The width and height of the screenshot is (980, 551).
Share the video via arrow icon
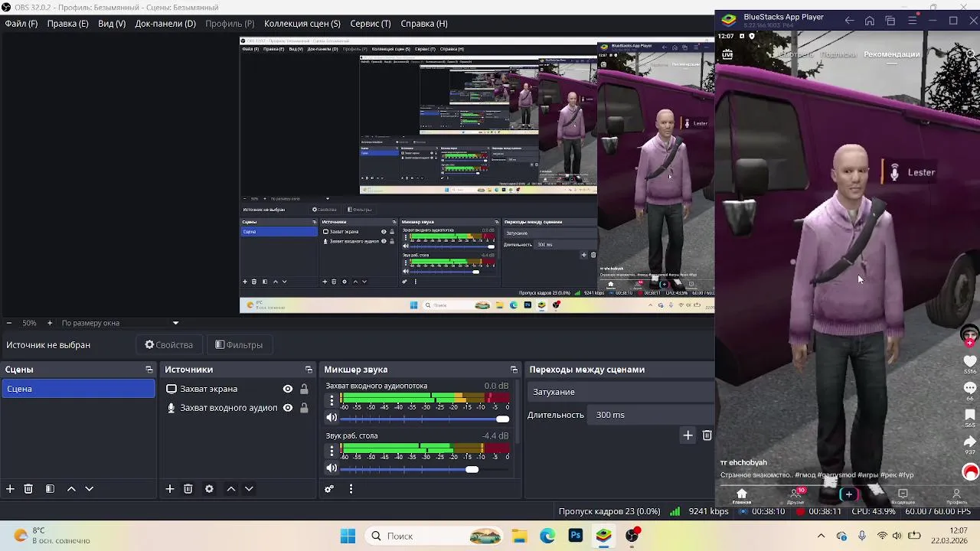[970, 442]
